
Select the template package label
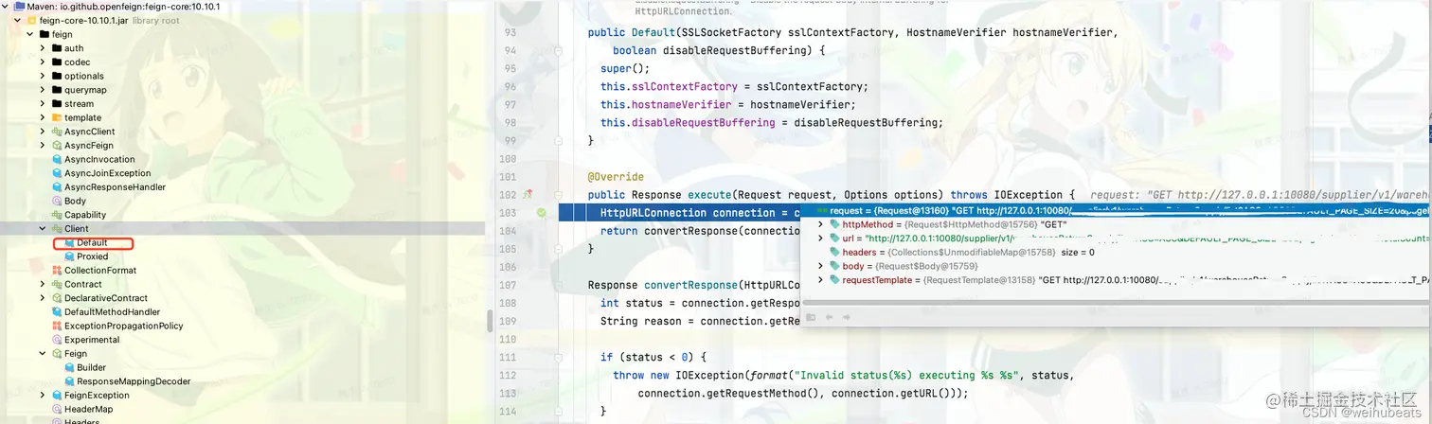pos(82,117)
